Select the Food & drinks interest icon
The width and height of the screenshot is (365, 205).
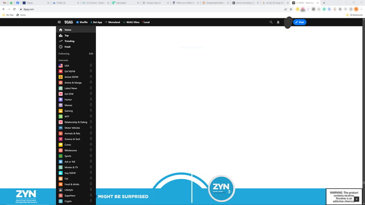60,184
